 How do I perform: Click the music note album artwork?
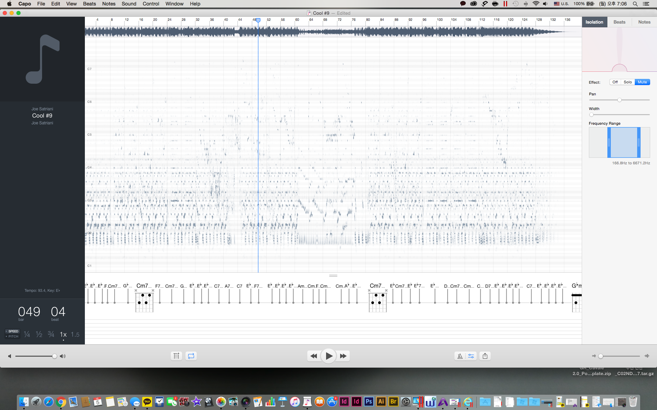[42, 59]
